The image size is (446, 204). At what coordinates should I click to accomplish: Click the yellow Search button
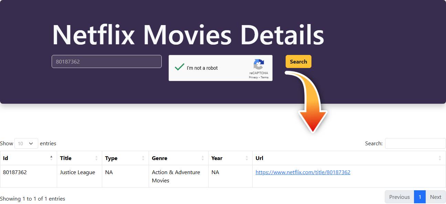coord(298,61)
